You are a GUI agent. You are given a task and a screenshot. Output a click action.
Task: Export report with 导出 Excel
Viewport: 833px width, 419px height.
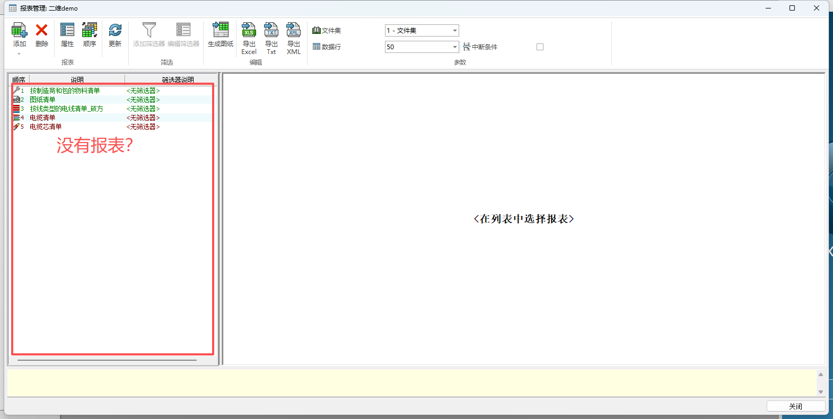pyautogui.click(x=249, y=38)
